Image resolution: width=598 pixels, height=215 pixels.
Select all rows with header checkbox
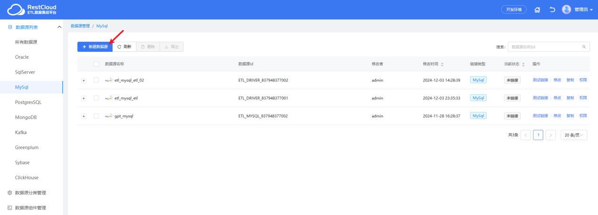tap(96, 64)
